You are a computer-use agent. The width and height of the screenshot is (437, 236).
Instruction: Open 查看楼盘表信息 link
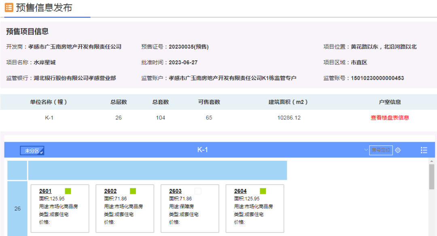click(390, 118)
